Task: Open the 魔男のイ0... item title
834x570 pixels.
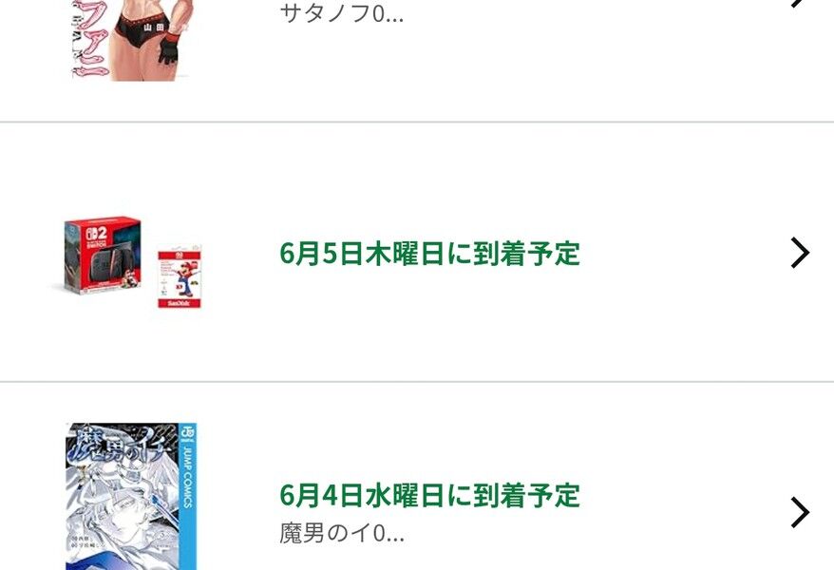Action: click(341, 533)
